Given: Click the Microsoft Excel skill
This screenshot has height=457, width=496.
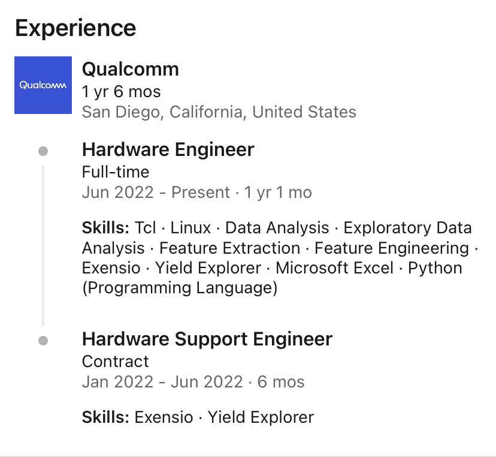Looking at the screenshot, I should coord(334,268).
